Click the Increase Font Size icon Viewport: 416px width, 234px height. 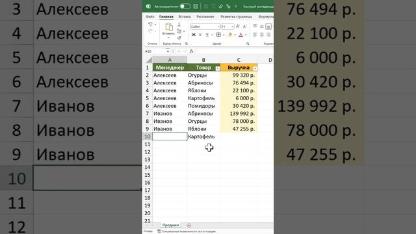click(x=238, y=26)
